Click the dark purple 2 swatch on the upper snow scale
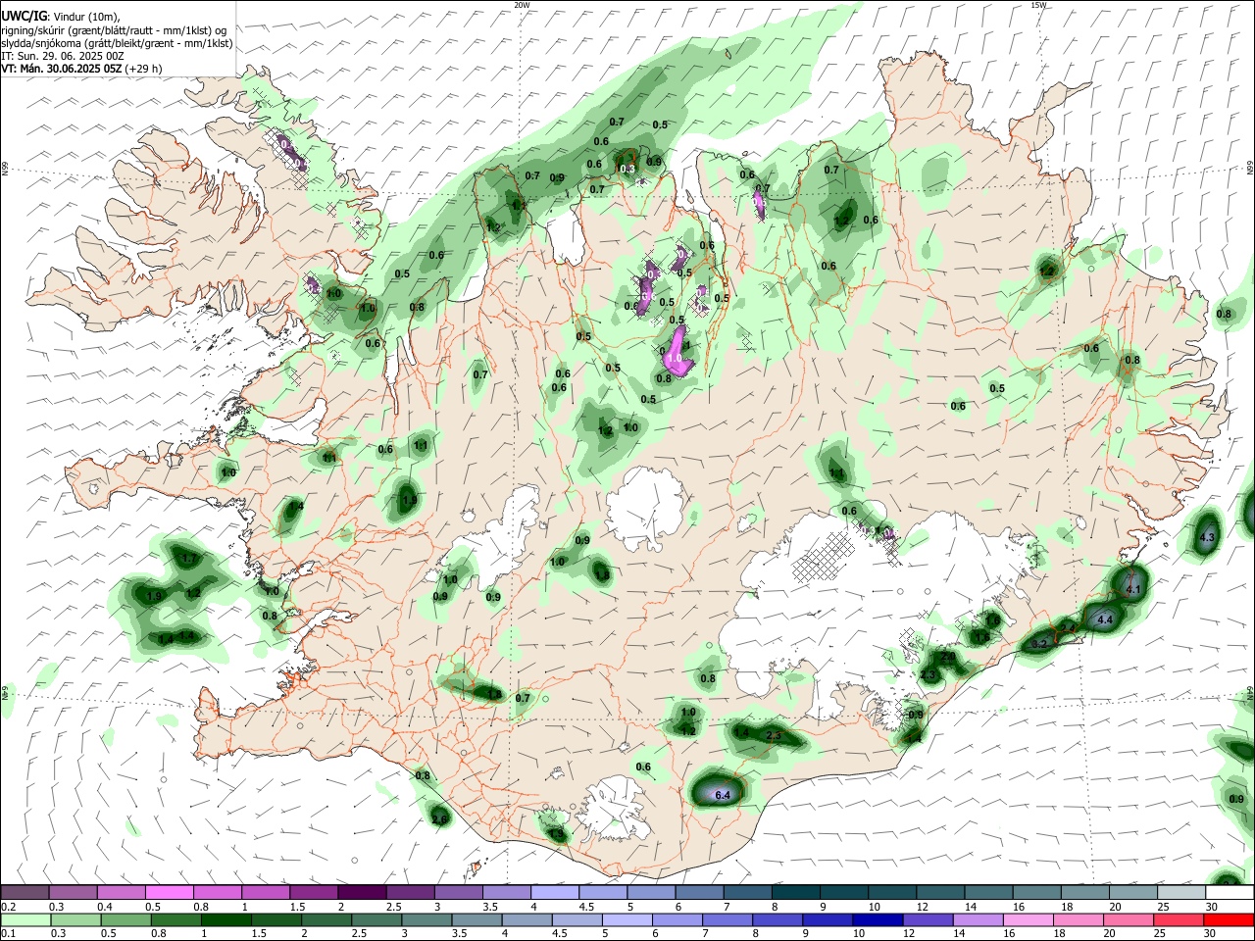The height and width of the screenshot is (941, 1255). [x=362, y=893]
